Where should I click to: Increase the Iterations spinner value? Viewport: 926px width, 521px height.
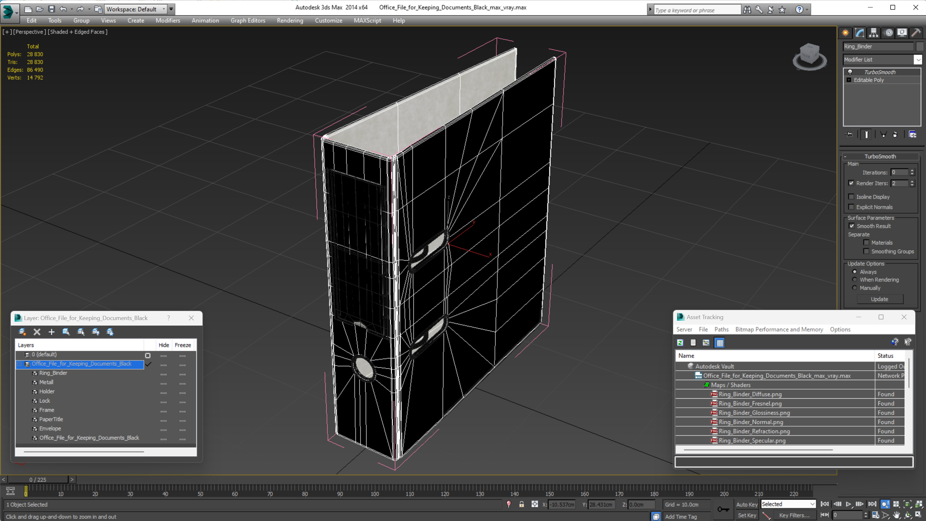click(x=912, y=171)
